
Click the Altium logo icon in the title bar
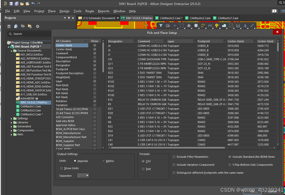(x=5, y=4)
